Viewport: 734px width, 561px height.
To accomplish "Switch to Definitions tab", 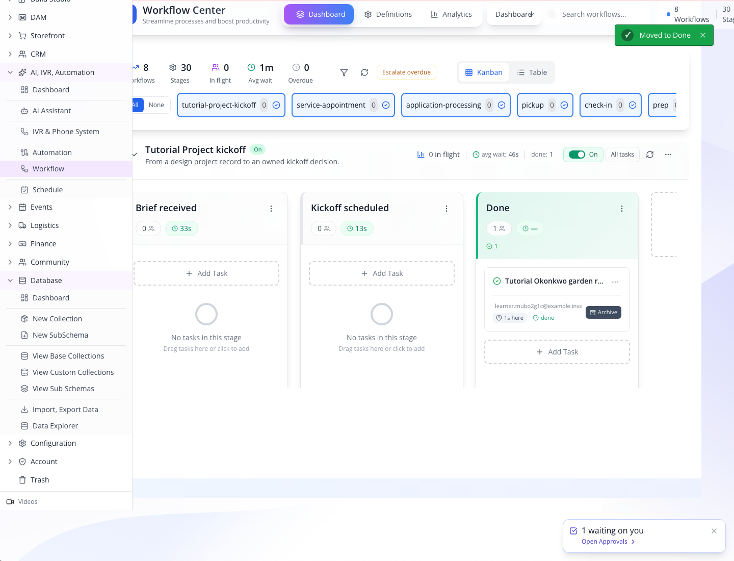I will (x=388, y=14).
